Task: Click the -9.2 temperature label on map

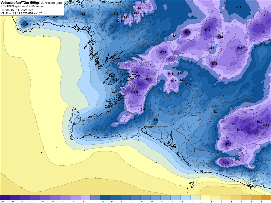Action: [x=115, y=14]
